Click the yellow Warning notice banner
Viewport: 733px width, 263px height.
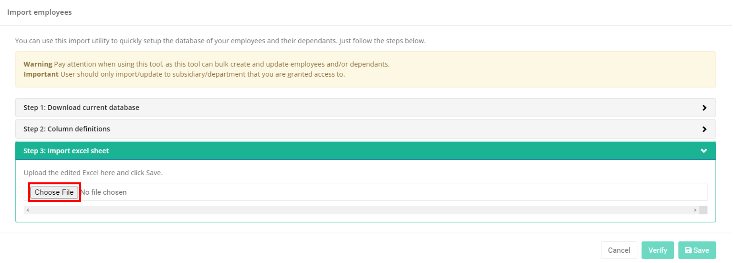[365, 69]
